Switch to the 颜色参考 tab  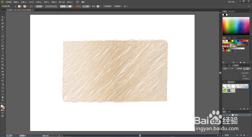coord(232,12)
